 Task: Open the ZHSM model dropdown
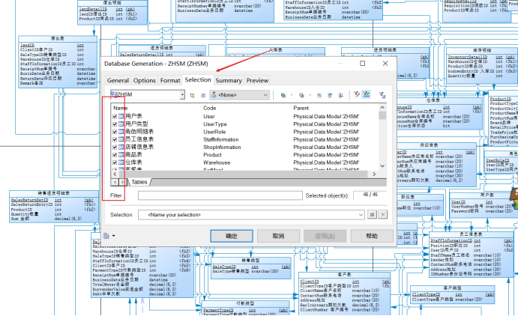click(x=182, y=94)
